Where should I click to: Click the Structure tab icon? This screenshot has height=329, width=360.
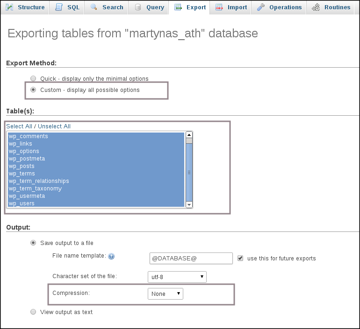pos(9,7)
